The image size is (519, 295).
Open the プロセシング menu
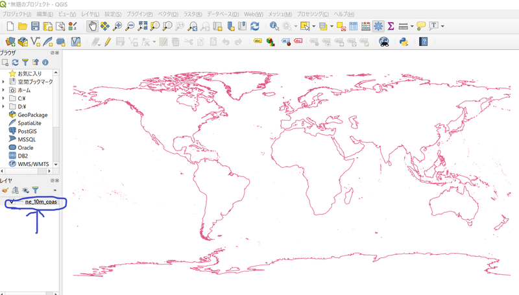[x=313, y=14]
